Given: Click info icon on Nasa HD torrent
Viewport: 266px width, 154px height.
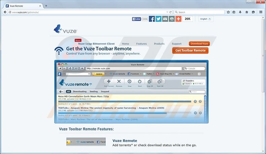Looking at the screenshot, I should tap(200, 101).
